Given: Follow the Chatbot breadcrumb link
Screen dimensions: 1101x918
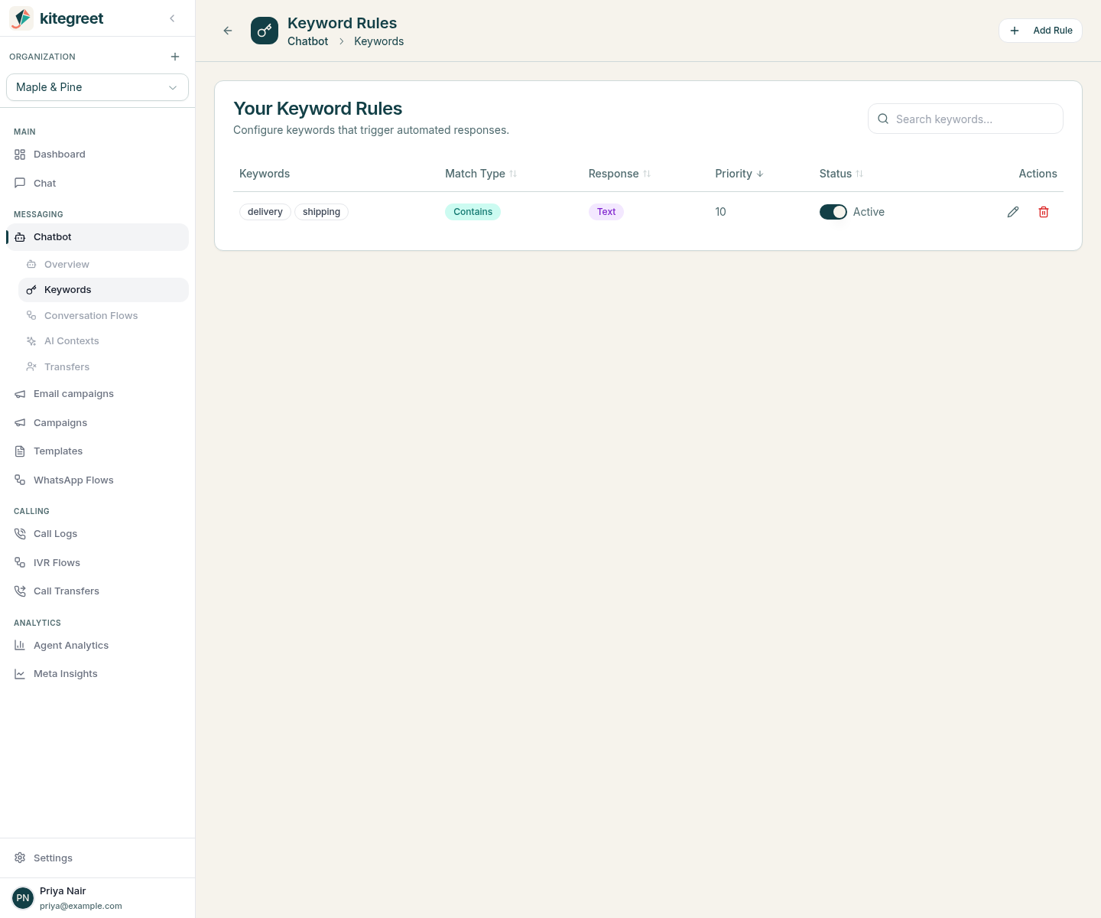Looking at the screenshot, I should click(307, 41).
